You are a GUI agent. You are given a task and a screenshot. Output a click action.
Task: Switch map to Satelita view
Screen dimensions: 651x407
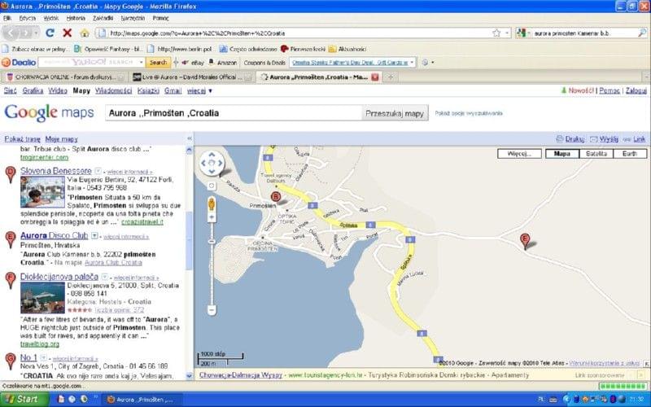coord(593,153)
